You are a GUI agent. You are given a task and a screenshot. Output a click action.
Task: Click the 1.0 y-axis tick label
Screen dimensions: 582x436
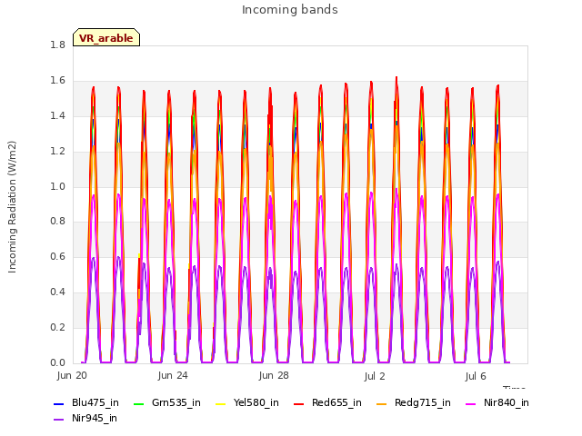coord(57,186)
